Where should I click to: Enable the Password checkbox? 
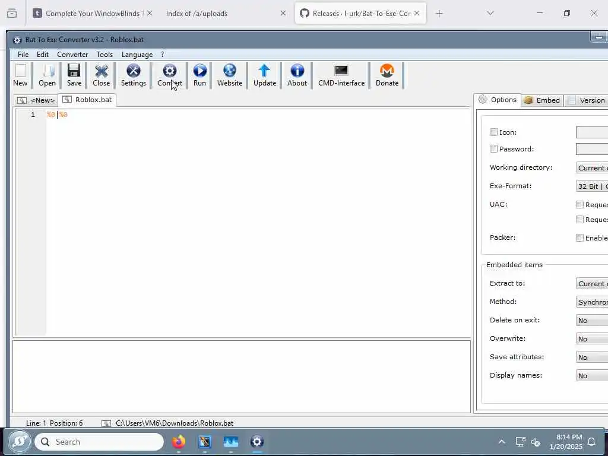click(493, 149)
